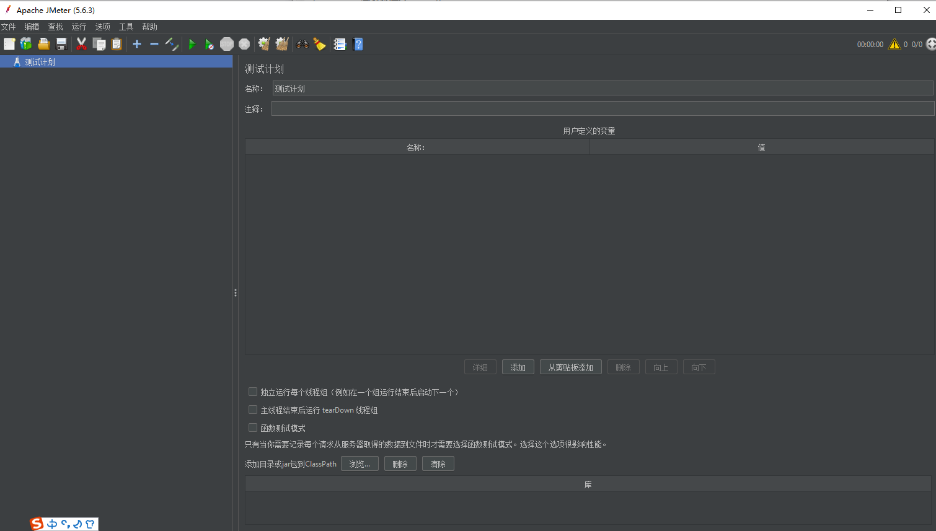Screen dimensions: 936x531
Task: Click the 浏览... classpath button
Action: [x=360, y=464]
